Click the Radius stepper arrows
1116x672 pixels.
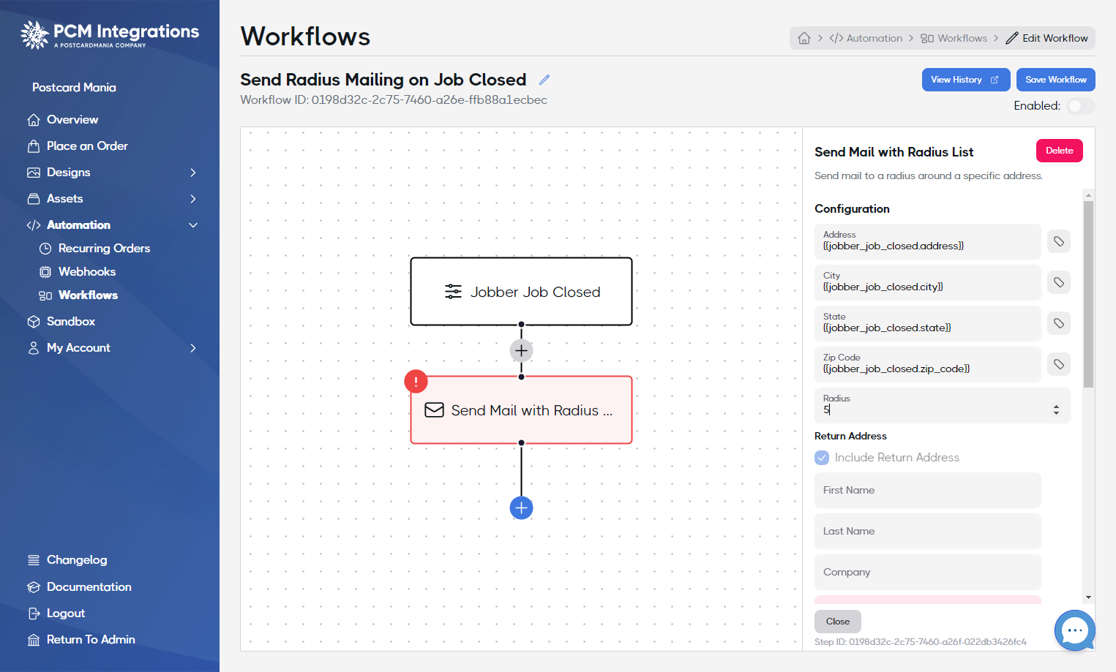pyautogui.click(x=1056, y=409)
